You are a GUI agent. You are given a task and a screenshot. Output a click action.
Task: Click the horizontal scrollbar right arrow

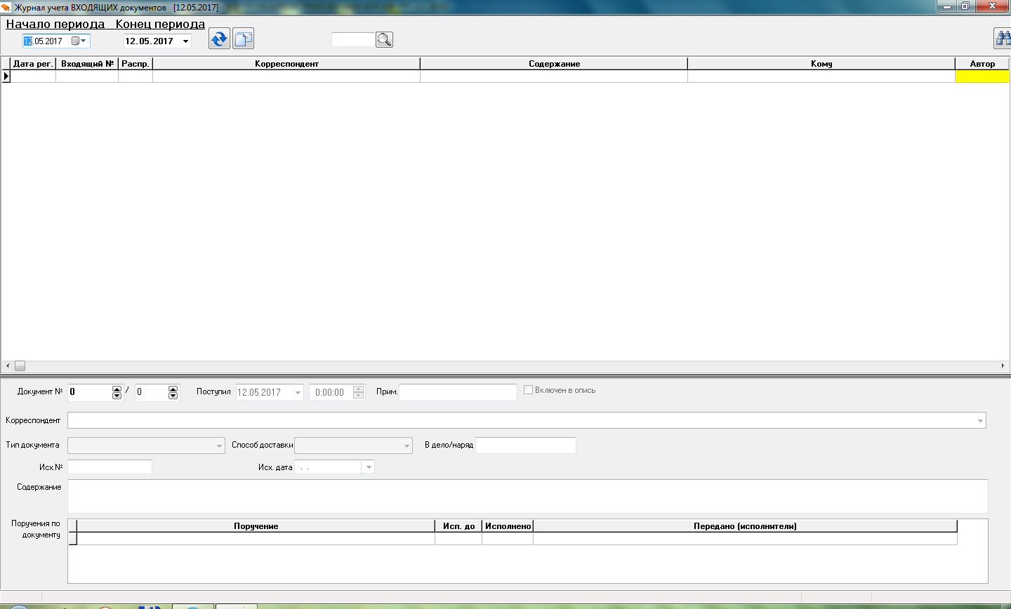[1003, 366]
